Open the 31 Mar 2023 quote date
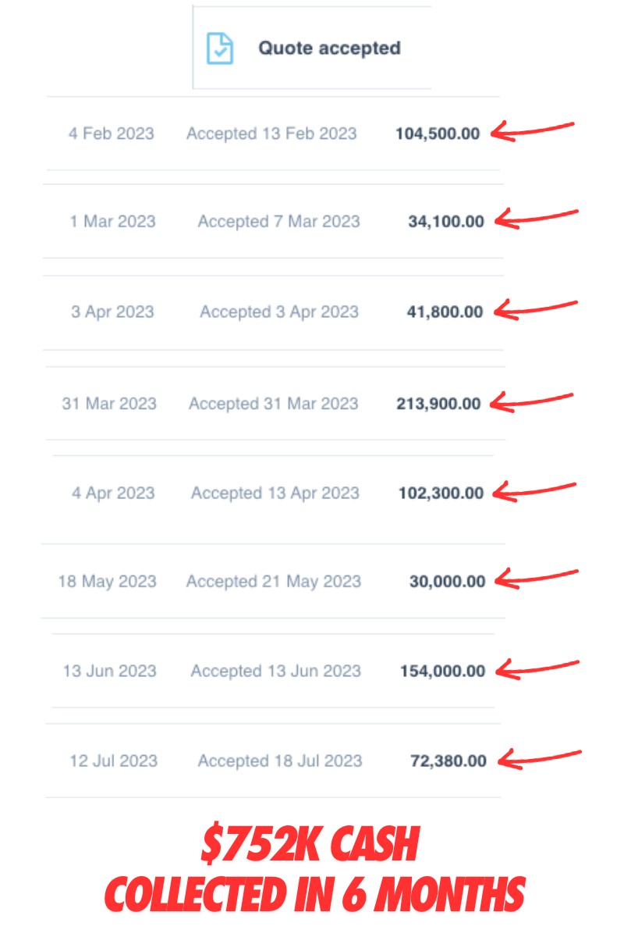 click(109, 404)
